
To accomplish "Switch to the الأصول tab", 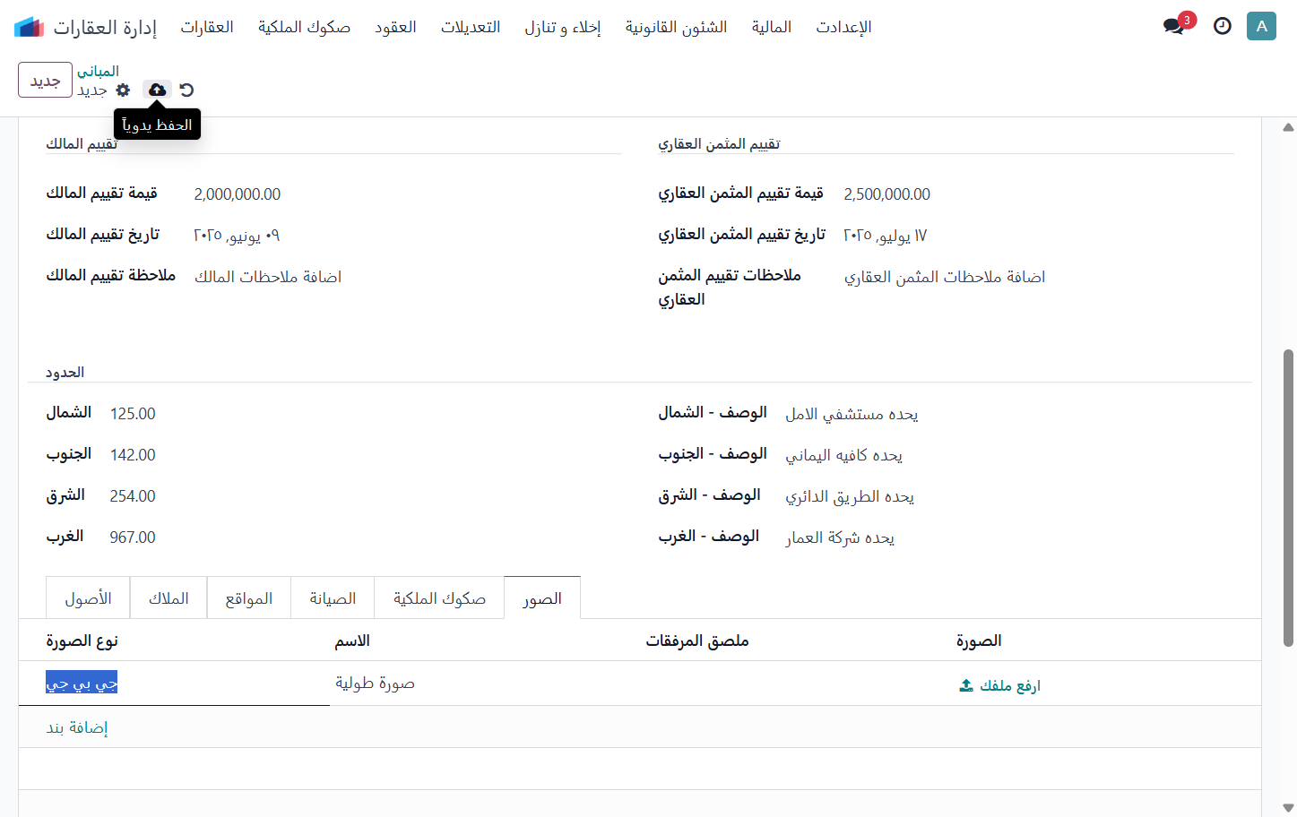I will pyautogui.click(x=88, y=598).
